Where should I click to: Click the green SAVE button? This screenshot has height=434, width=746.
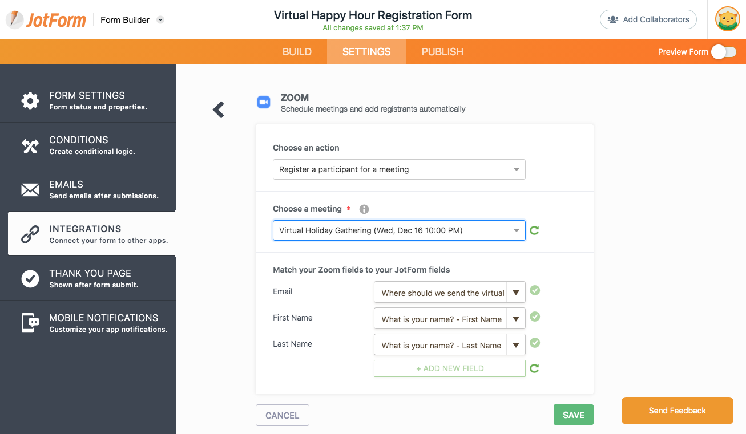coord(573,415)
